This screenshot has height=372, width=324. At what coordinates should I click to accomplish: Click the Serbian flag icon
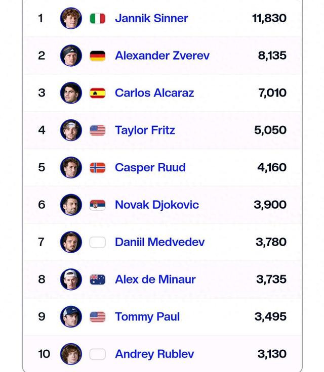(98, 205)
